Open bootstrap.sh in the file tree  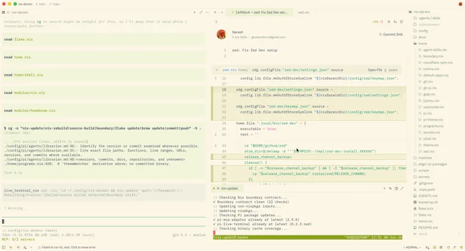coord(425,202)
